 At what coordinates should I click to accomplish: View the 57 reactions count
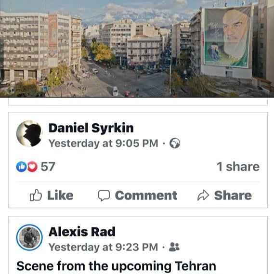[48, 167]
